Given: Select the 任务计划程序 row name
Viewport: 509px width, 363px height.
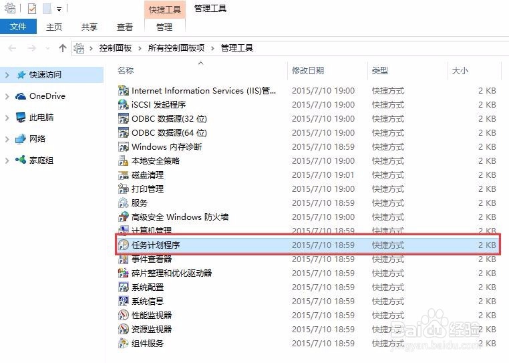Looking at the screenshot, I should click(156, 245).
